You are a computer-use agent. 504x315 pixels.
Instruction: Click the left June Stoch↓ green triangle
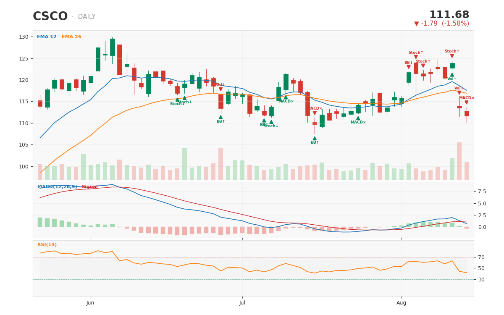(x=177, y=100)
